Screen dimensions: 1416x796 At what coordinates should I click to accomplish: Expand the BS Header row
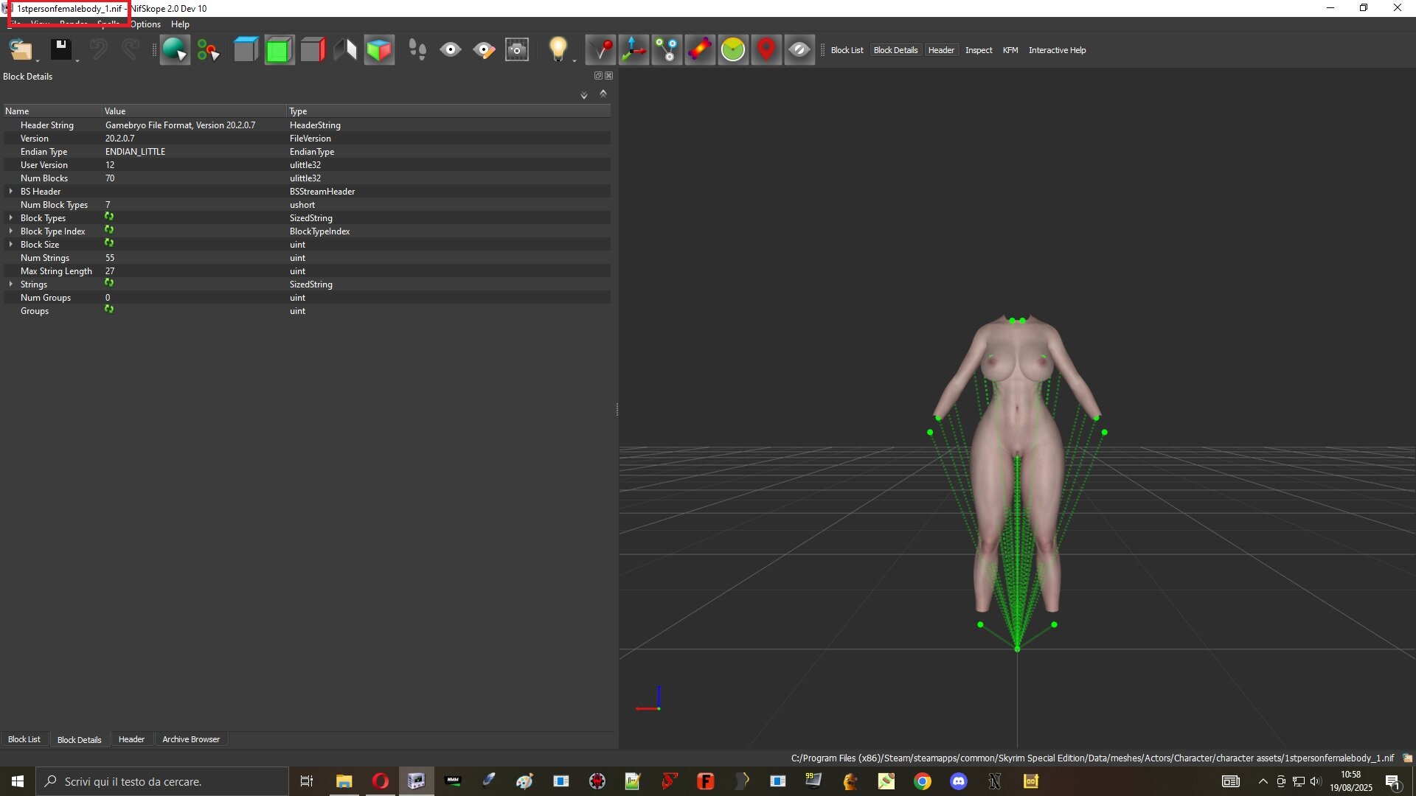(10, 192)
